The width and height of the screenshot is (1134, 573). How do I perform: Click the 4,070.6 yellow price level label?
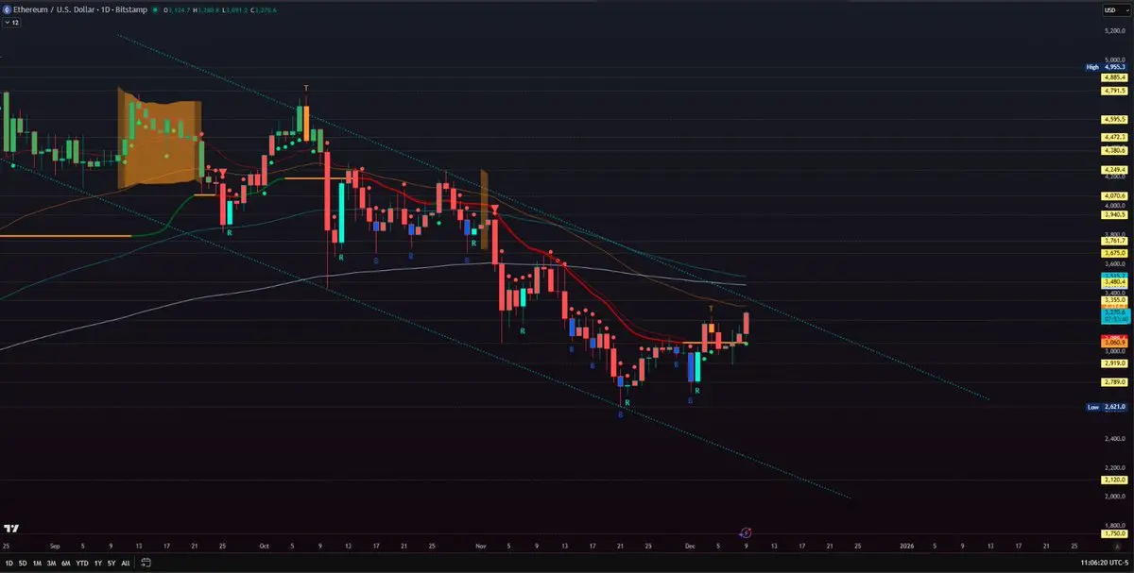click(1112, 195)
